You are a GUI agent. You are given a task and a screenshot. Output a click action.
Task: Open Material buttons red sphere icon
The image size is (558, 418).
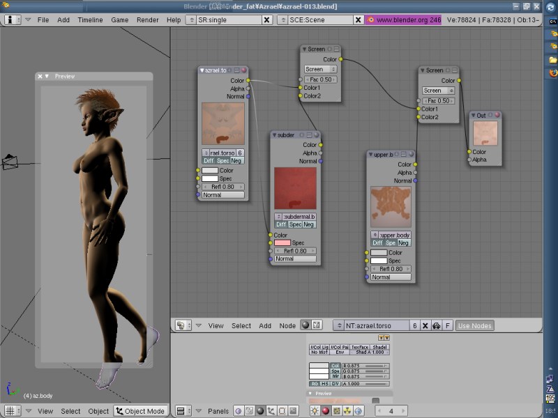(326, 411)
